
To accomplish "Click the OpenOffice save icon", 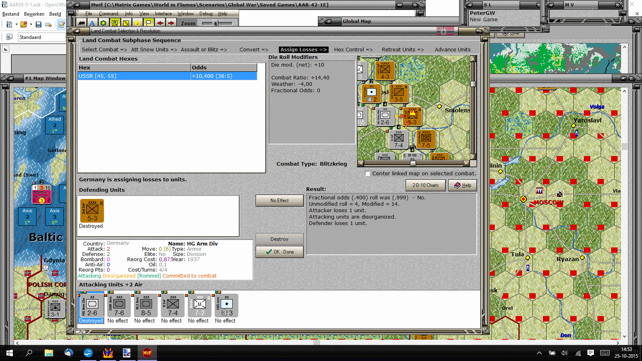I will point(39,24).
